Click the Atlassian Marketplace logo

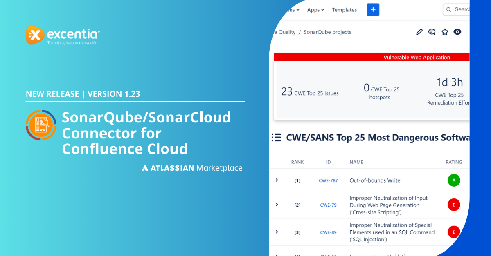[192, 168]
